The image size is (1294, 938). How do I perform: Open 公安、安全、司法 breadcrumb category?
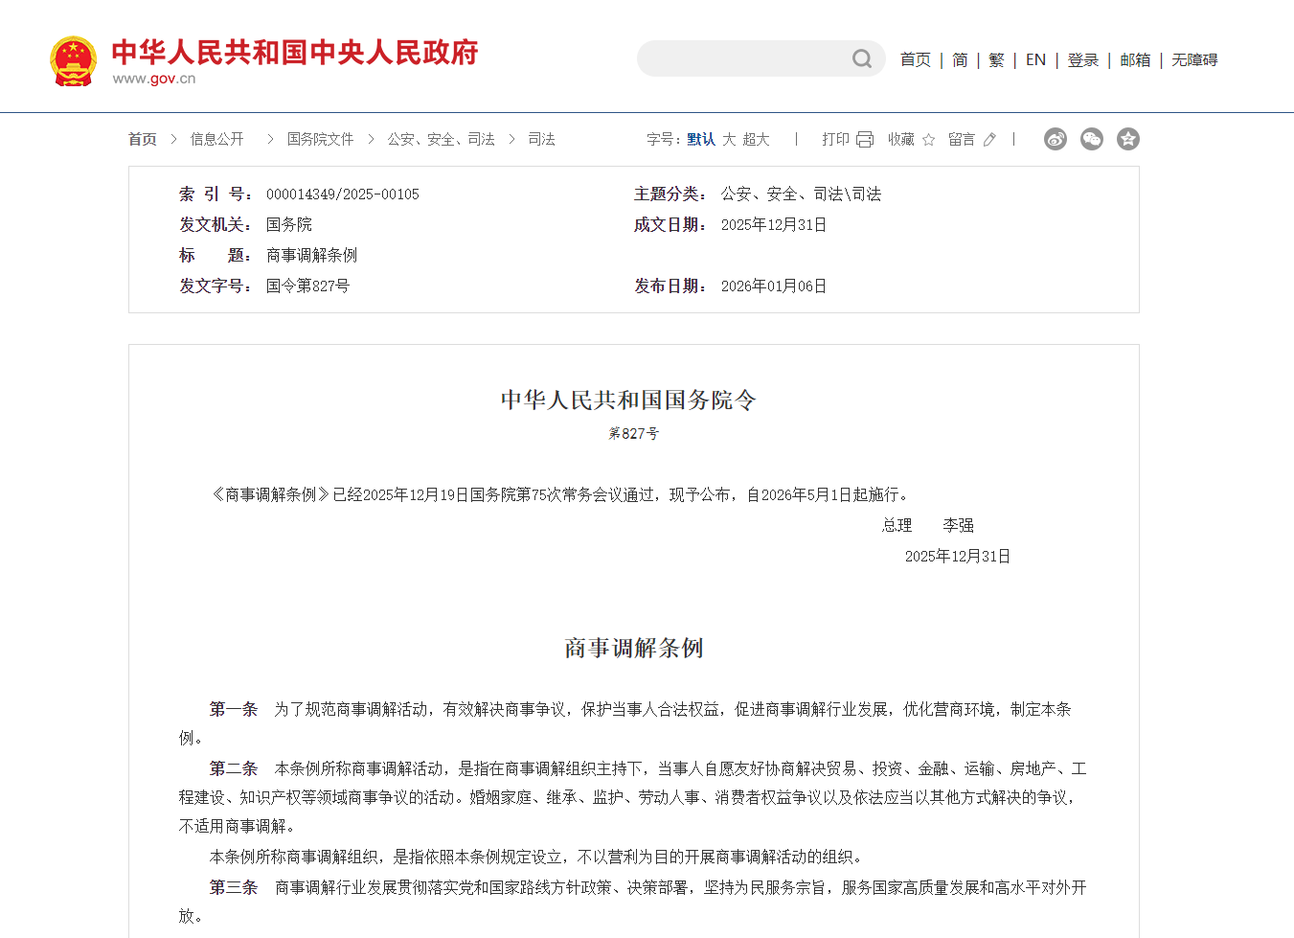(441, 139)
